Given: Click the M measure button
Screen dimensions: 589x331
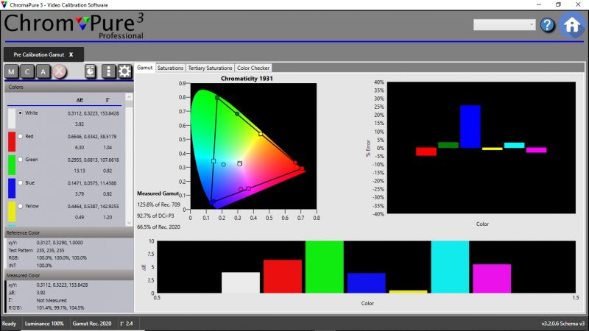Looking at the screenshot, I should [12, 71].
